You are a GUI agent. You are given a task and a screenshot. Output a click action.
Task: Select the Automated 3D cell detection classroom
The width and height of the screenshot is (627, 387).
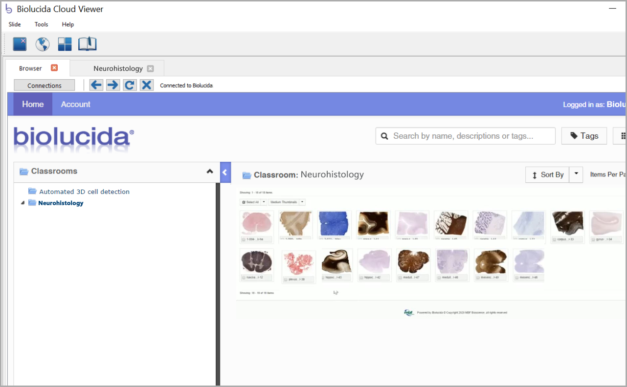[x=84, y=192]
